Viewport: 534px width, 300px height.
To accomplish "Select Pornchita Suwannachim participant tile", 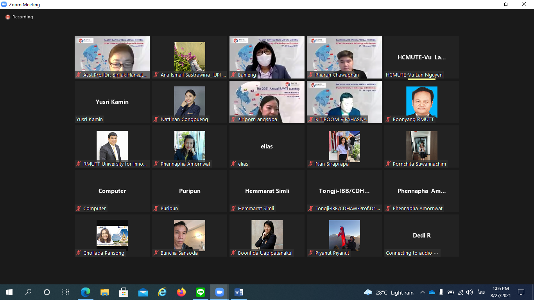I will coord(422,146).
